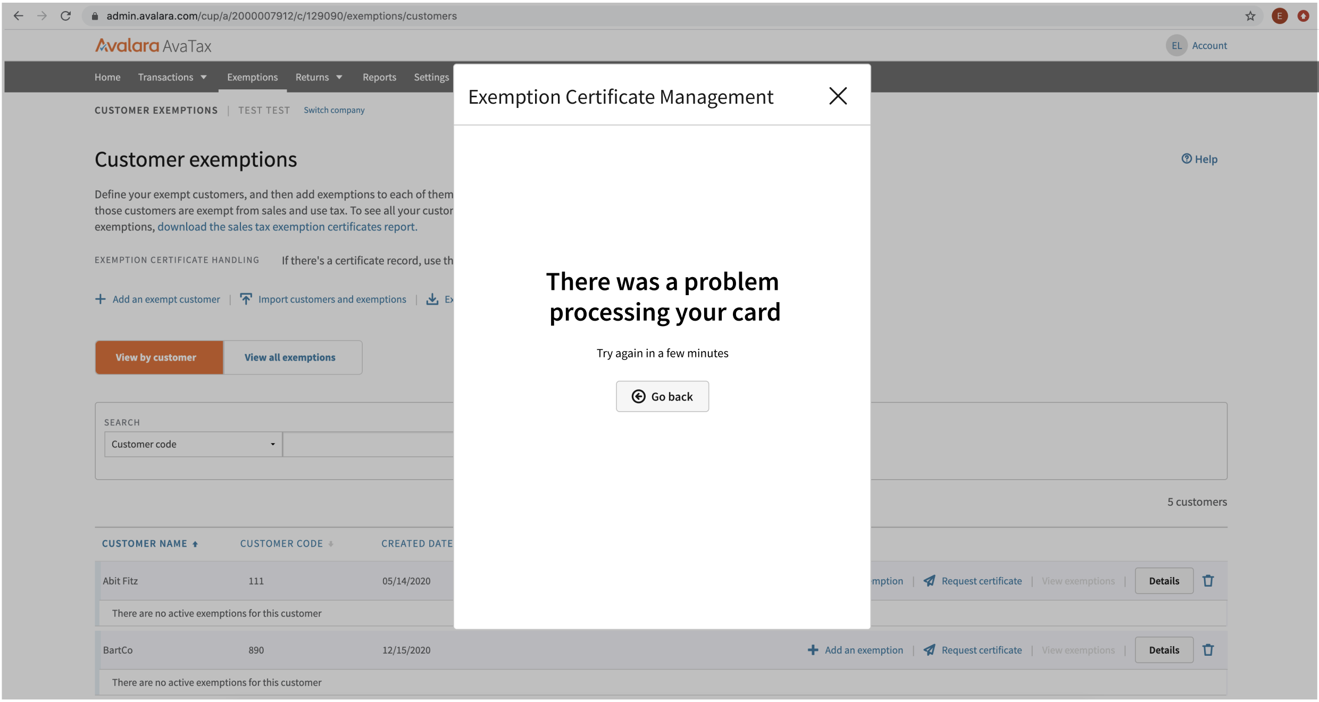The width and height of the screenshot is (1319, 702).
Task: Click browser back arrow
Action: 19,16
